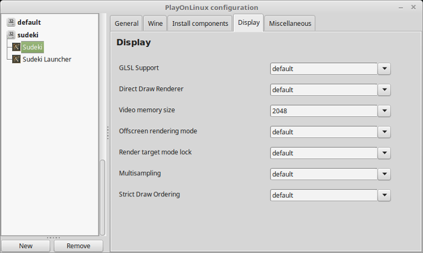This screenshot has width=423, height=253.
Task: Open the Install components tab
Action: [x=200, y=23]
